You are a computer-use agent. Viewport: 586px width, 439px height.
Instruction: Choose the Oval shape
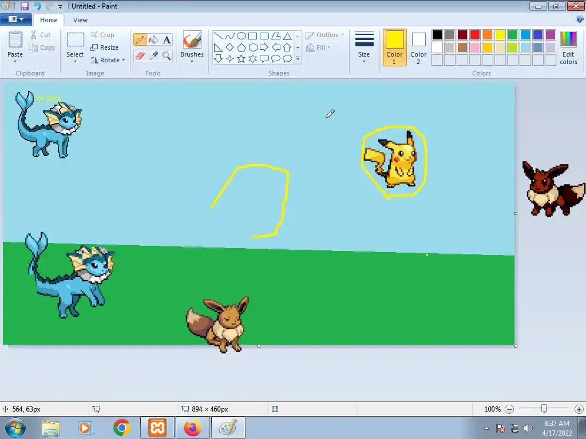(x=241, y=36)
